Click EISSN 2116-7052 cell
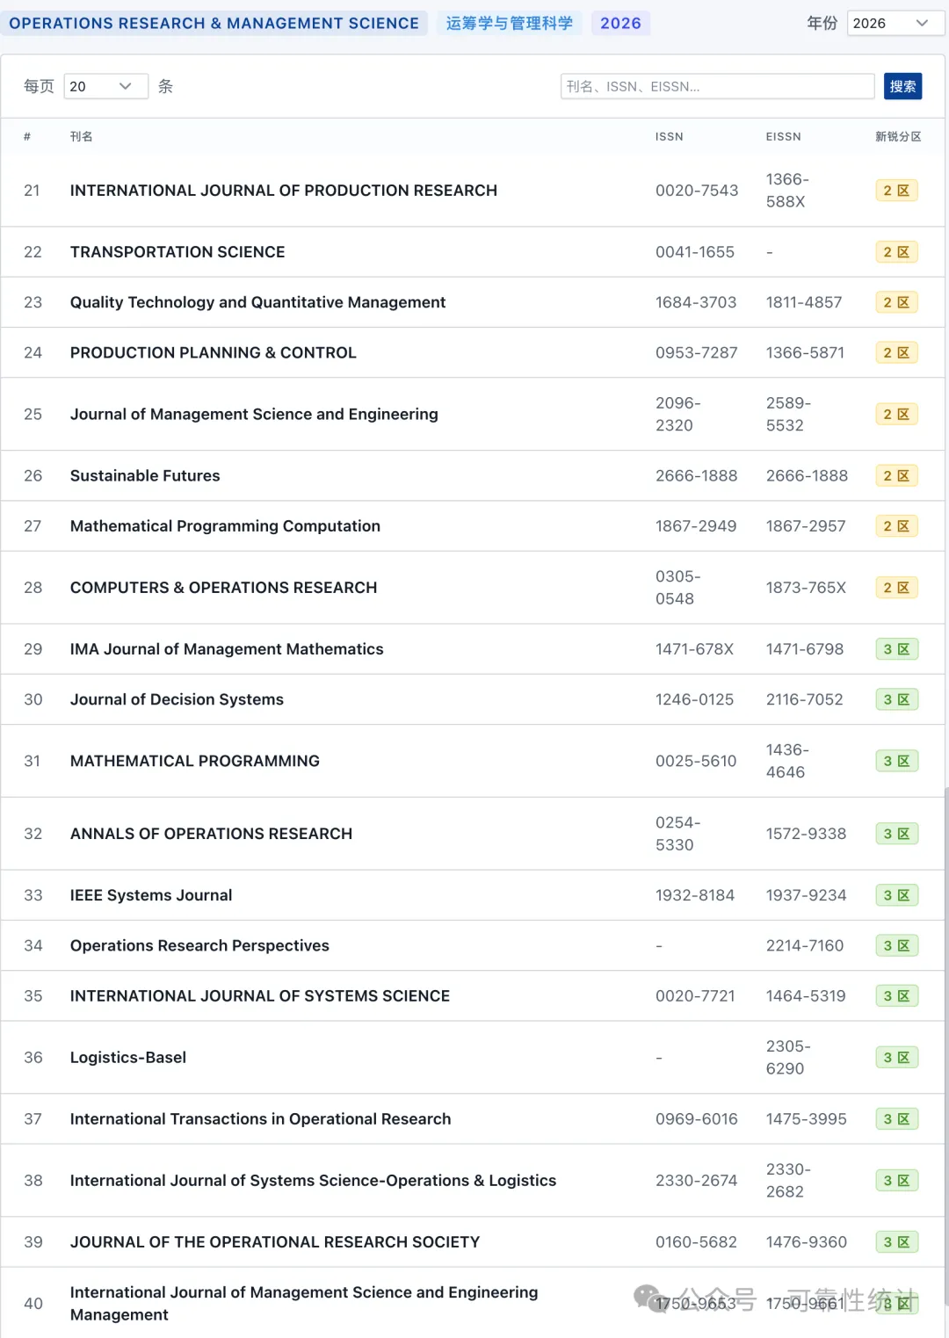This screenshot has width=949, height=1338. coord(804,699)
